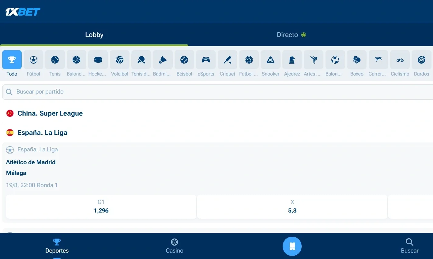This screenshot has width=433, height=259.
Task: Choose the Snooker balls icon
Action: click(270, 60)
